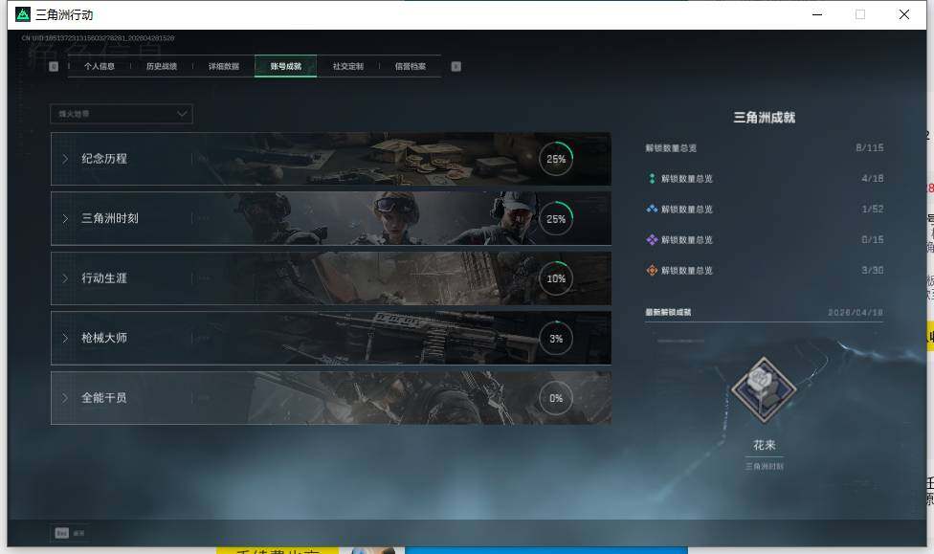
Task: Click the blue tier icon beside 1/52
Action: coord(652,210)
